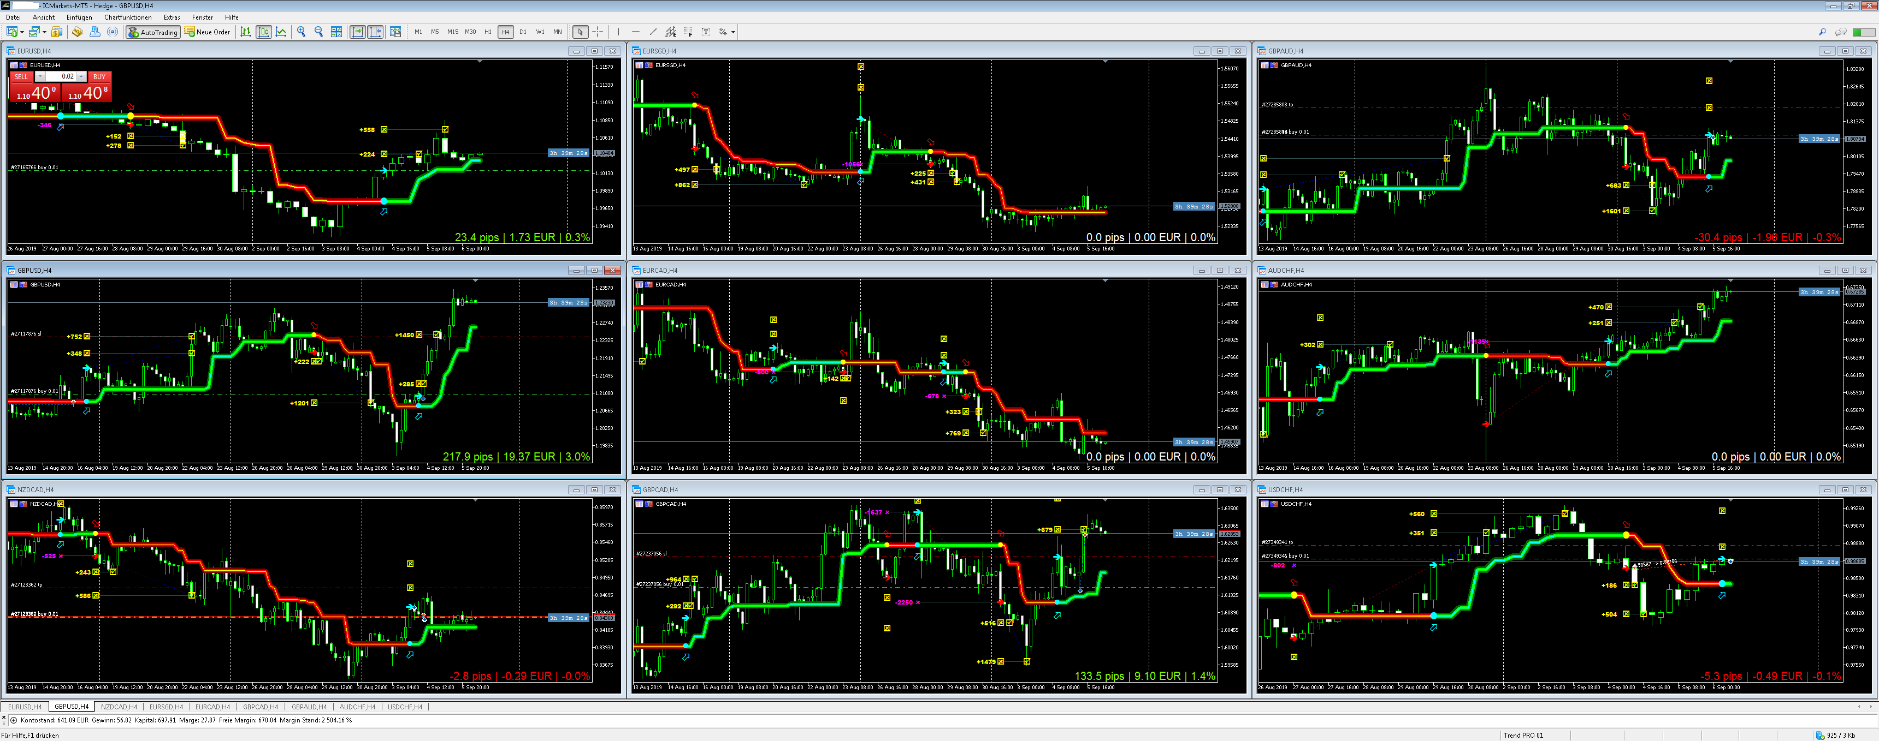The image size is (1879, 741).
Task: Switch to the EURSGD,H4 bottom tab
Action: pyautogui.click(x=166, y=707)
